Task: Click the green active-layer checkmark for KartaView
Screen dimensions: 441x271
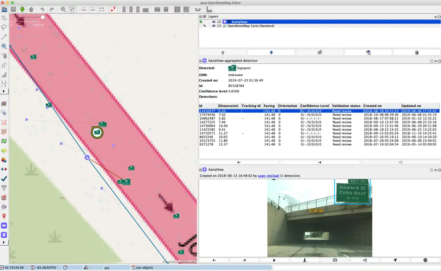Action: pyautogui.click(x=201, y=22)
